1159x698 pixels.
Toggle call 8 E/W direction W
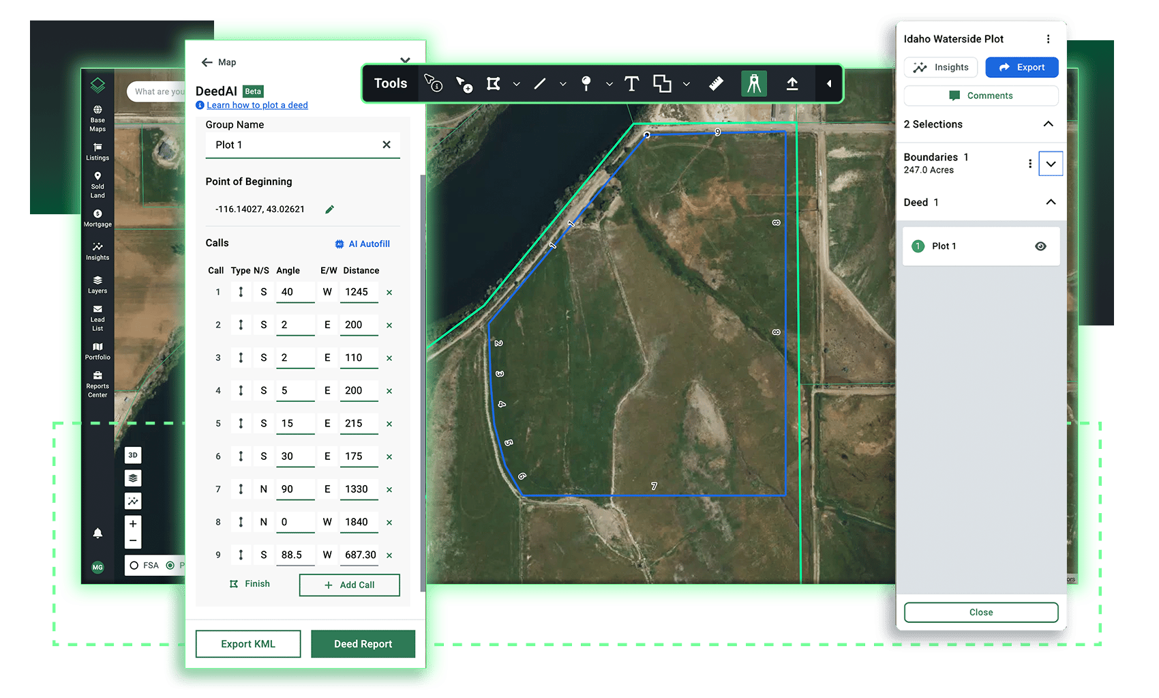click(327, 522)
